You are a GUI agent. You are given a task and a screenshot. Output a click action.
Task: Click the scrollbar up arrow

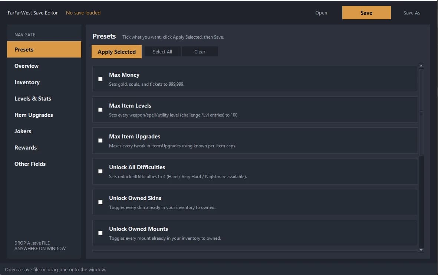pyautogui.click(x=421, y=66)
